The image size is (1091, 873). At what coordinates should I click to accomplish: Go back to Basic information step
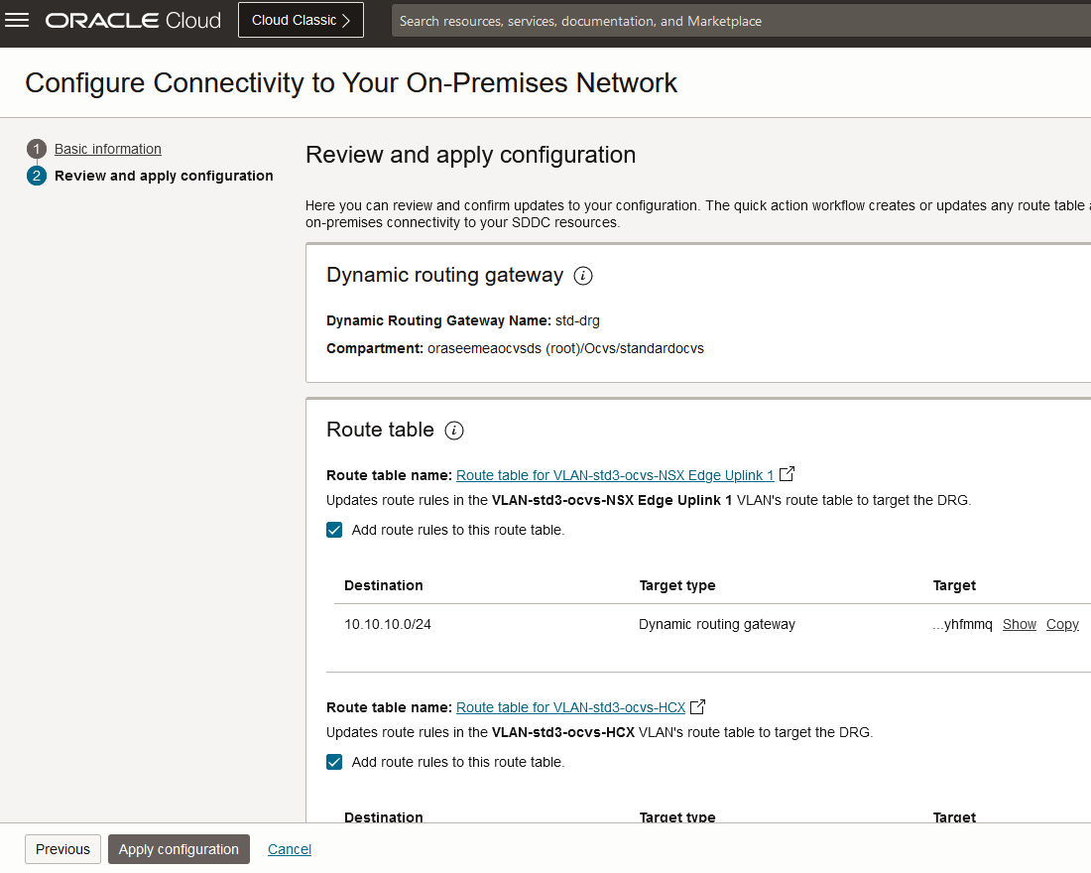point(107,149)
